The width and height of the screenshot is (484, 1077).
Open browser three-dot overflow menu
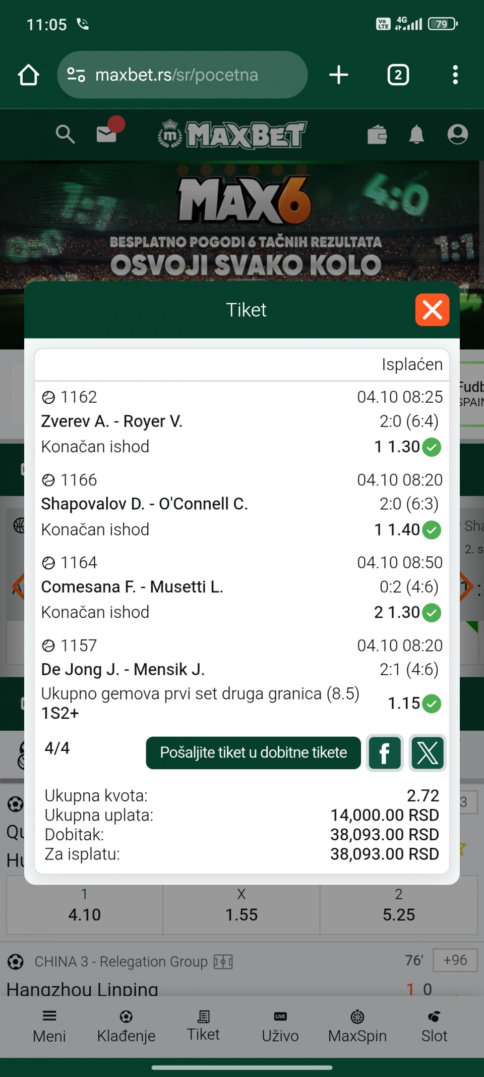tap(455, 75)
